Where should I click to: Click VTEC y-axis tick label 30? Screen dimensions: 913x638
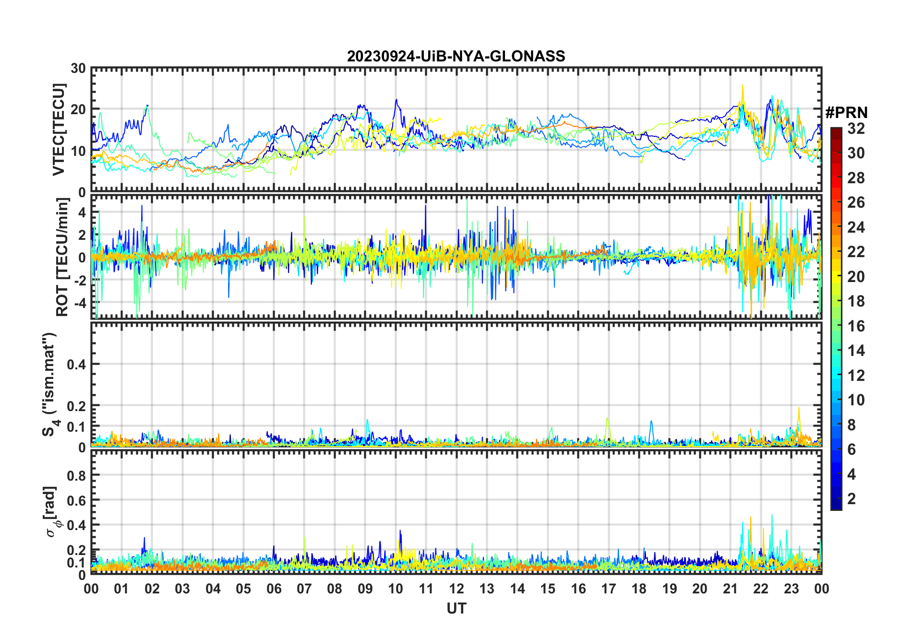78,69
